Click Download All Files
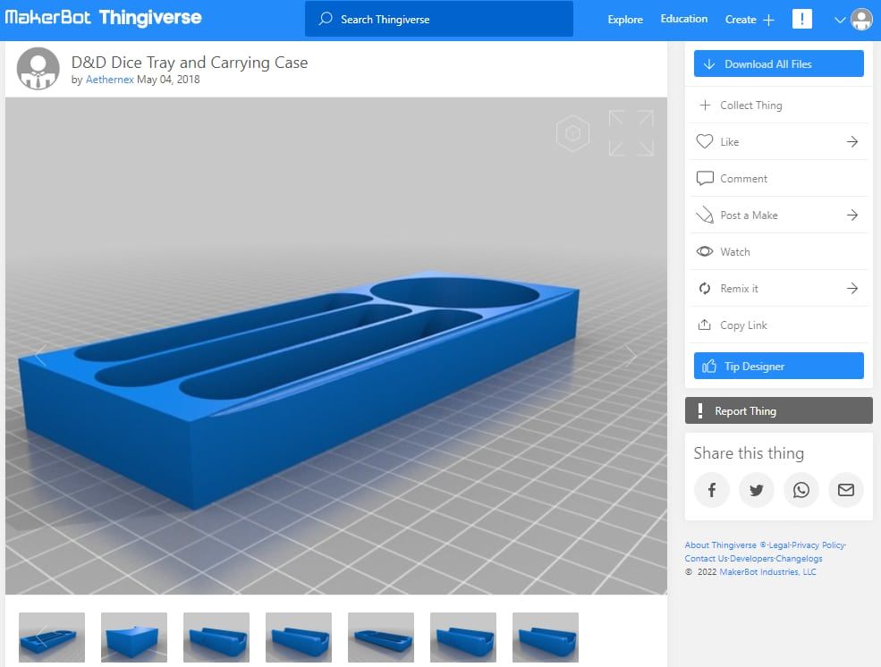The height and width of the screenshot is (667, 881). point(778,63)
